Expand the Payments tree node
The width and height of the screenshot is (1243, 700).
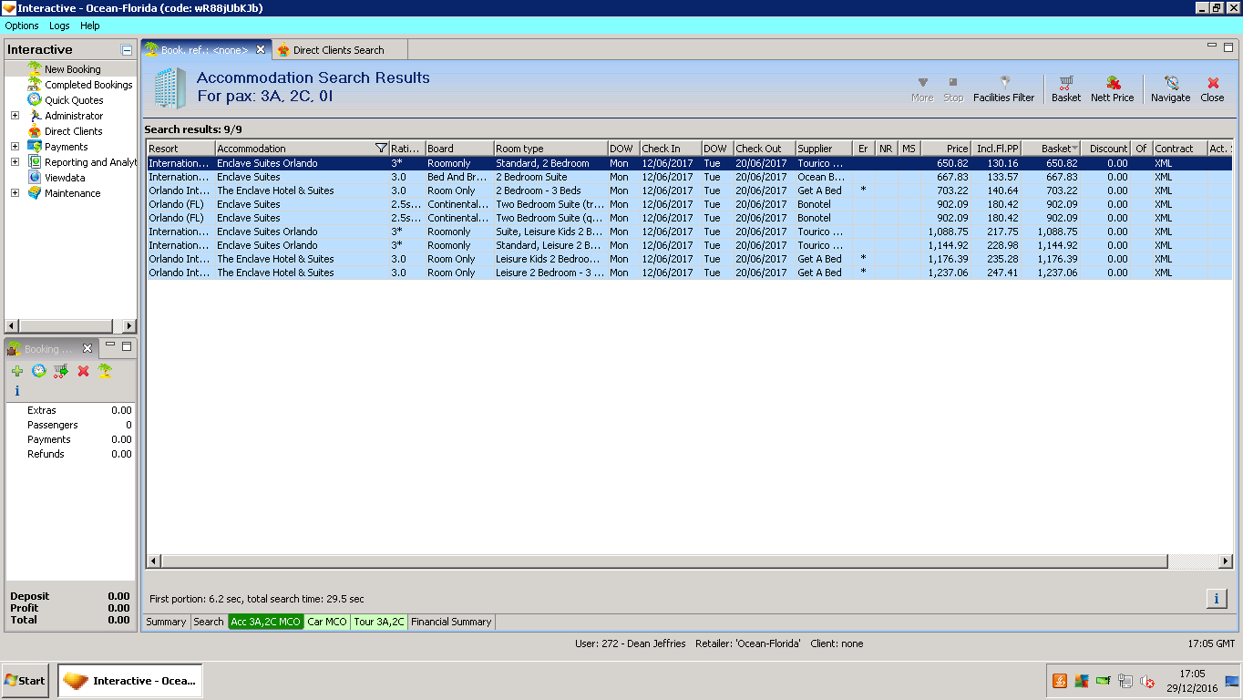(x=15, y=147)
